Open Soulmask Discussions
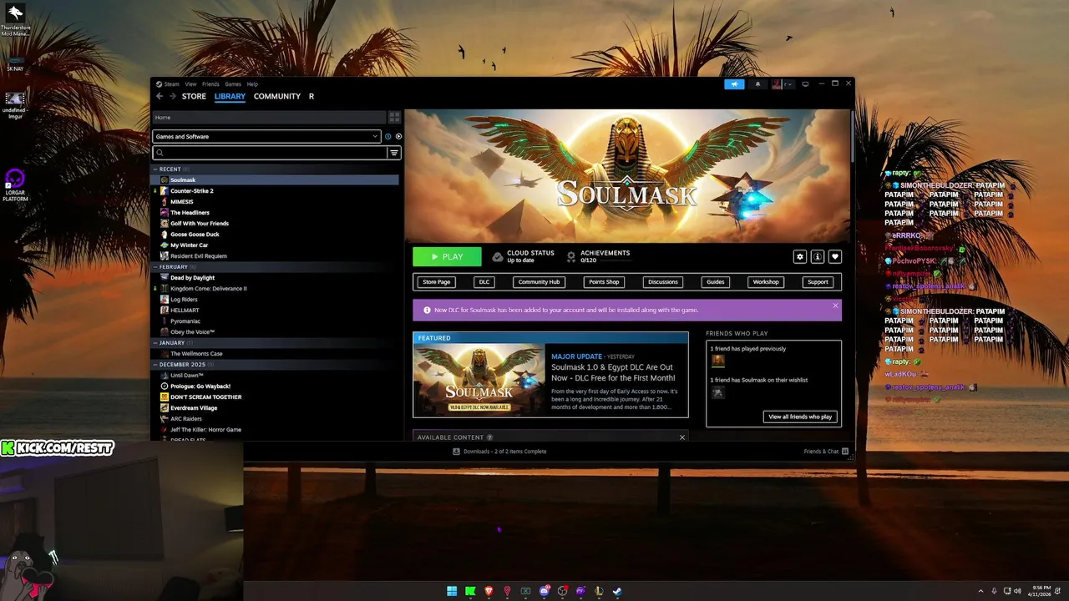1069x601 pixels. [663, 282]
